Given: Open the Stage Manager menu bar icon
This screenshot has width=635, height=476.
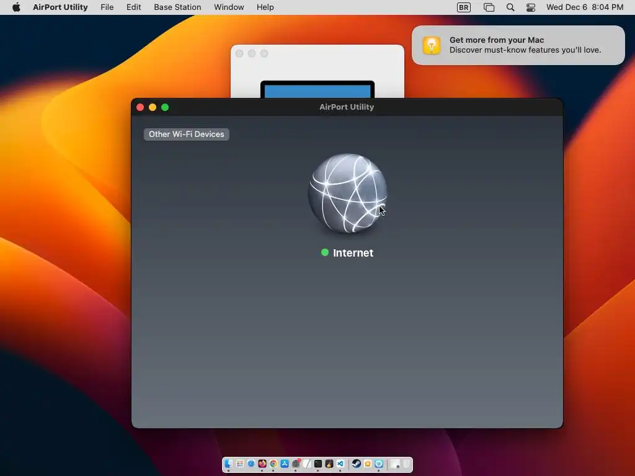Looking at the screenshot, I should coord(489,7).
